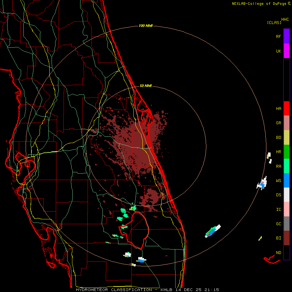
Task: Click the '21:15' timestamp text
Action: tap(211, 290)
